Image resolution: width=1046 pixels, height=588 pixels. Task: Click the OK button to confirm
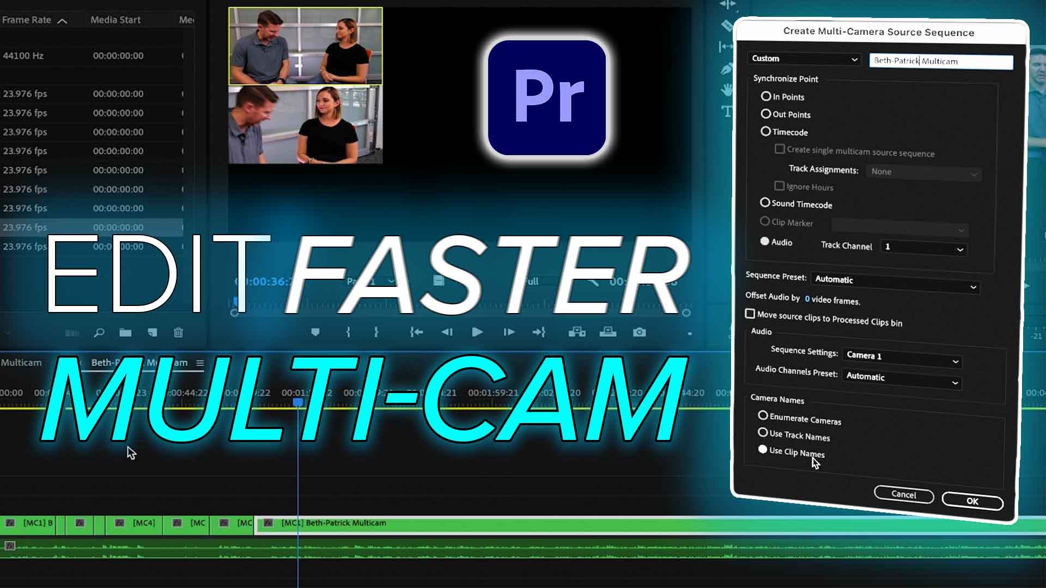(971, 501)
